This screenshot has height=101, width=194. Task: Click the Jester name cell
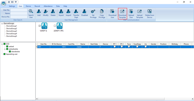(x=83, y=47)
